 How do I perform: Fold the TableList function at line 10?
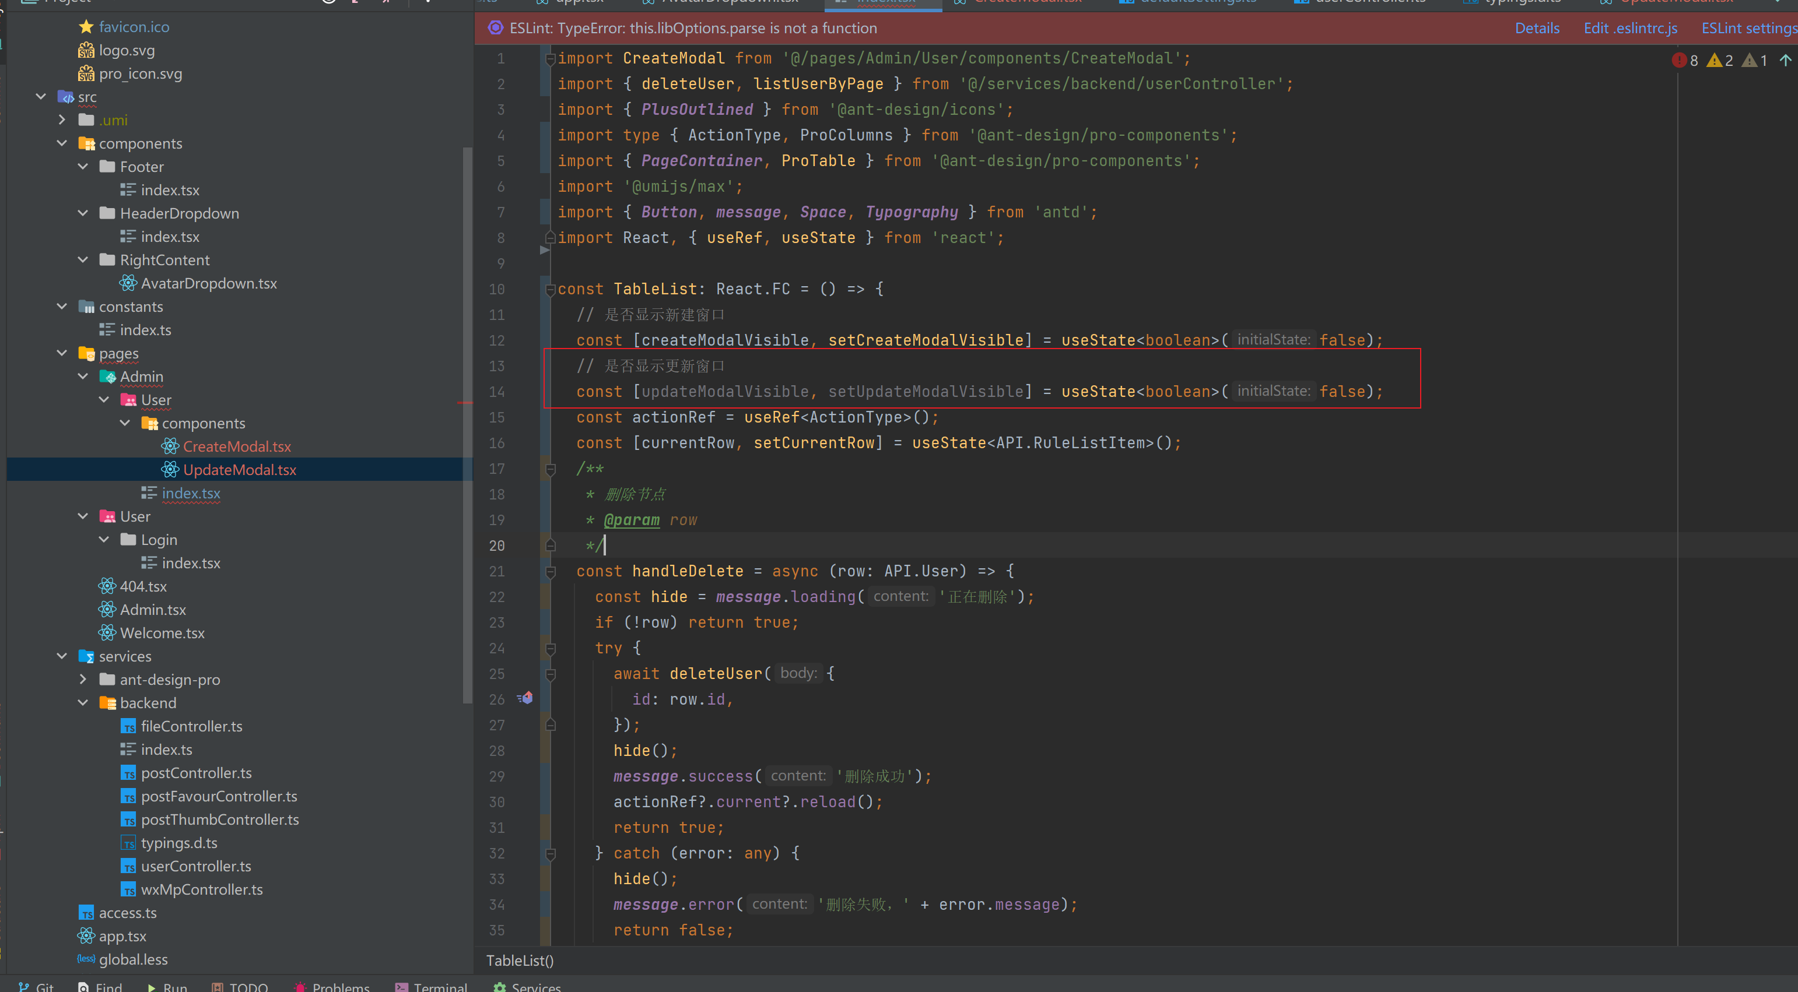tap(550, 290)
